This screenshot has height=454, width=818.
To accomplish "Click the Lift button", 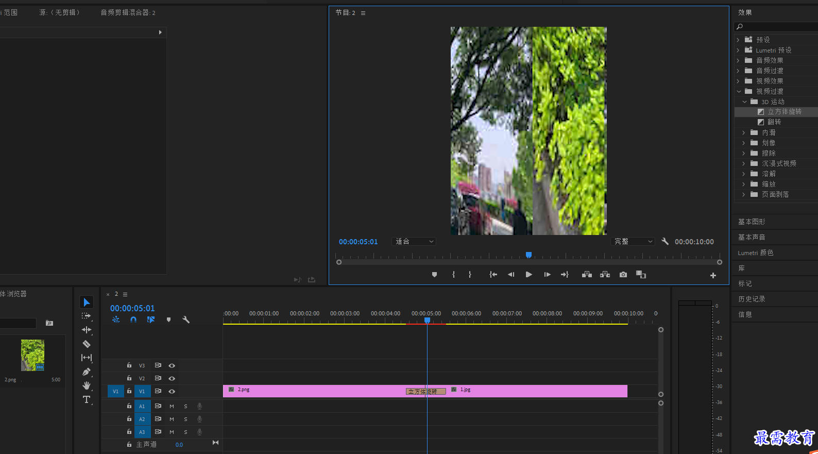I will 587,275.
